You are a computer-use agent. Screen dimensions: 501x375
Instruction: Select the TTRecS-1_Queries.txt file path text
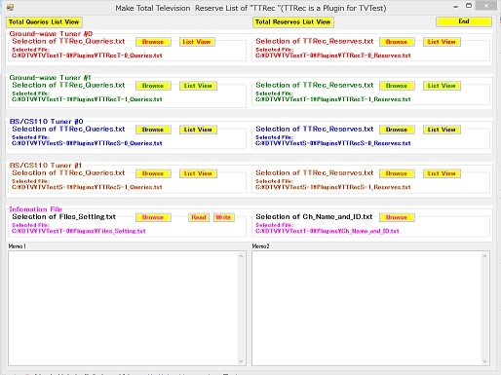[x=87, y=187]
